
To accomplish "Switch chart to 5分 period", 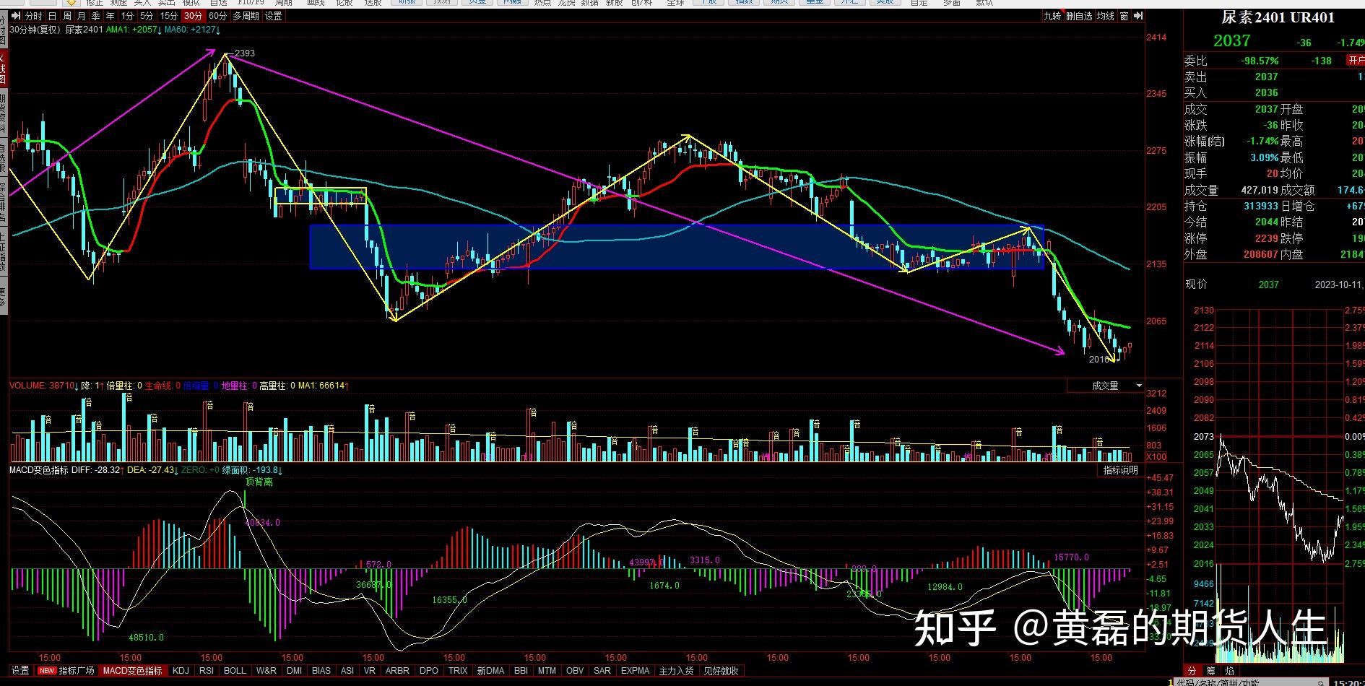I will [147, 16].
